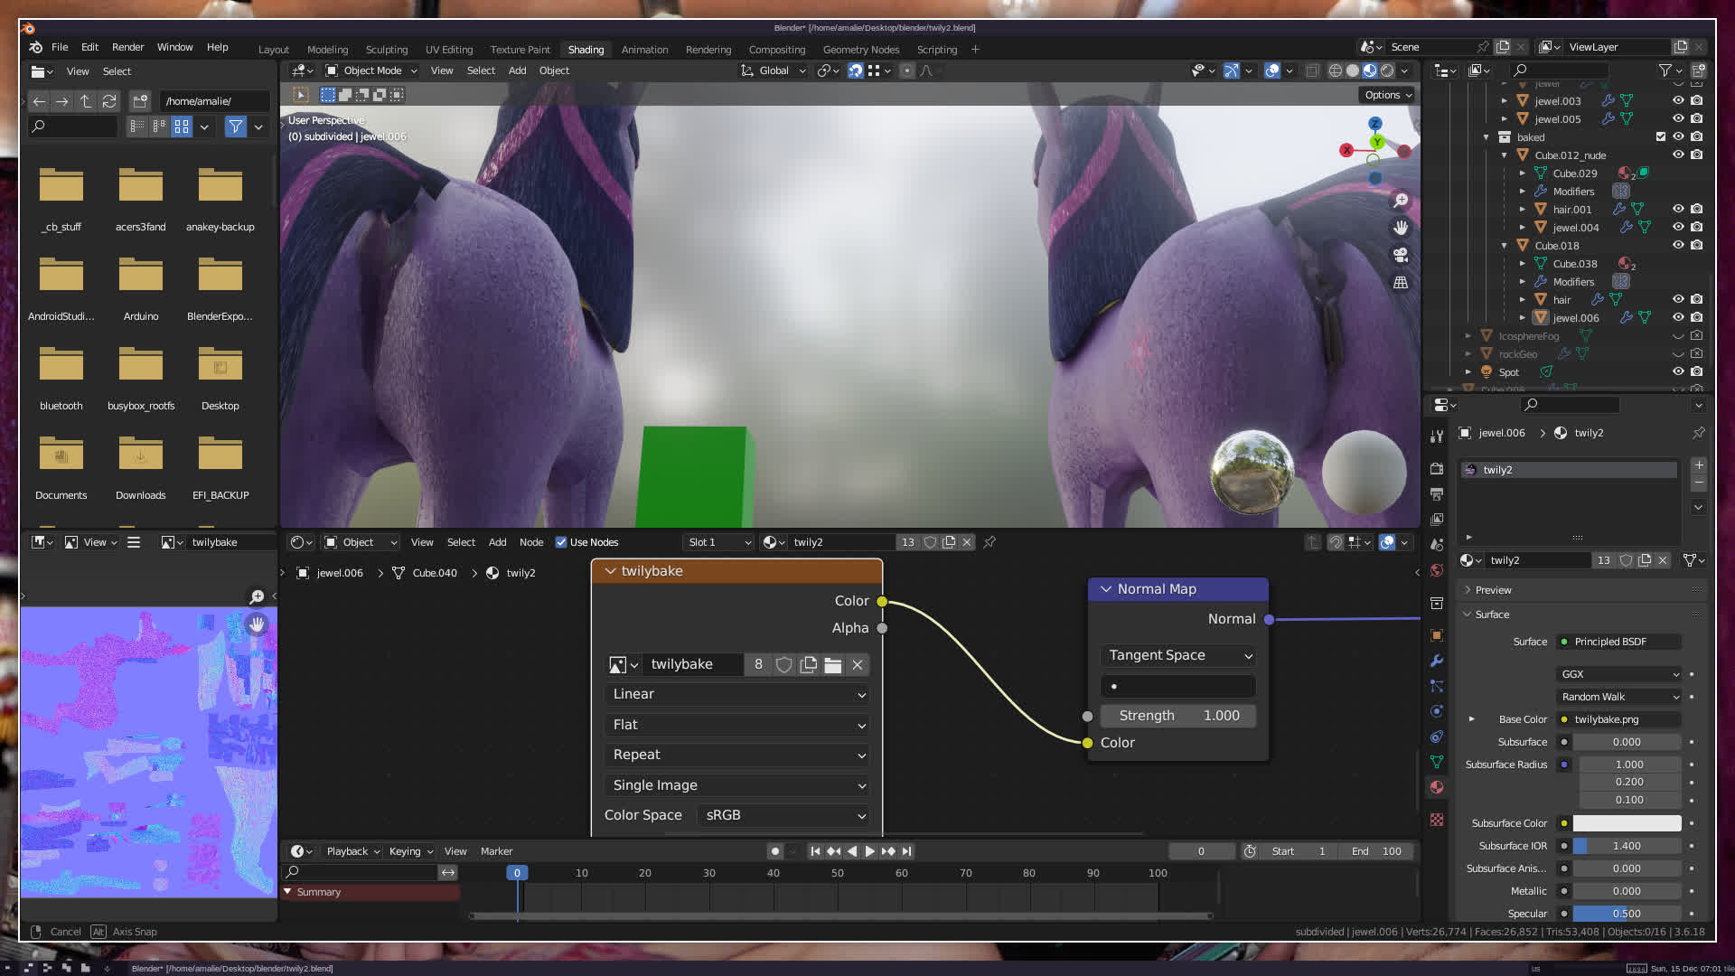Toggle the Use Nodes checkbox

pyautogui.click(x=561, y=542)
